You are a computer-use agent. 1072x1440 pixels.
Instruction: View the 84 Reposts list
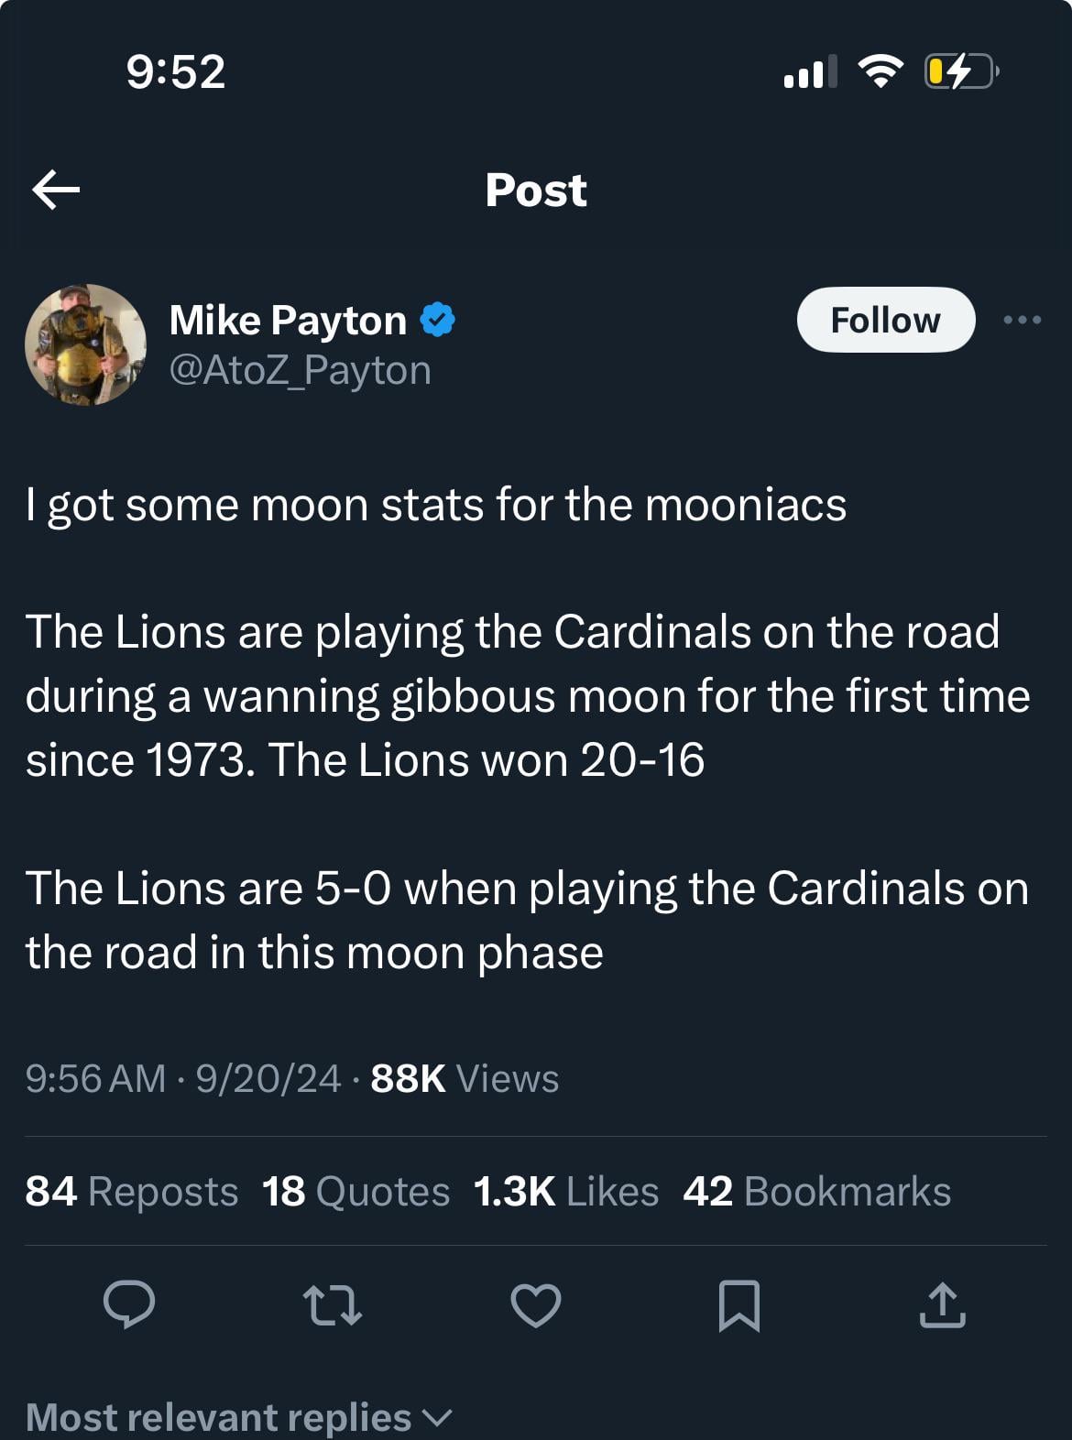pos(132,1191)
